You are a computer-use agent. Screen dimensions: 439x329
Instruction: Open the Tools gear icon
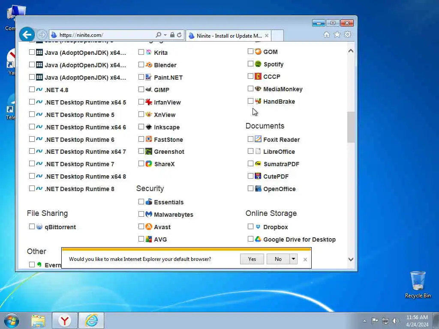pyautogui.click(x=348, y=35)
